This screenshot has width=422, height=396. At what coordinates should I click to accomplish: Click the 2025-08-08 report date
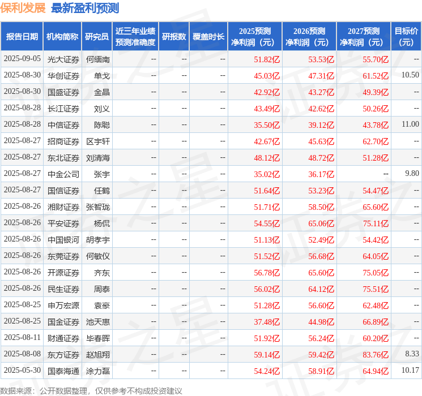click(22, 354)
